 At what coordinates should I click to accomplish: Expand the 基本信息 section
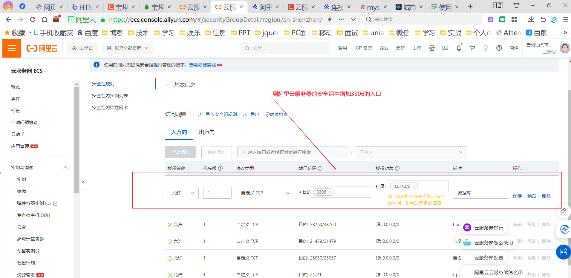[x=167, y=85]
